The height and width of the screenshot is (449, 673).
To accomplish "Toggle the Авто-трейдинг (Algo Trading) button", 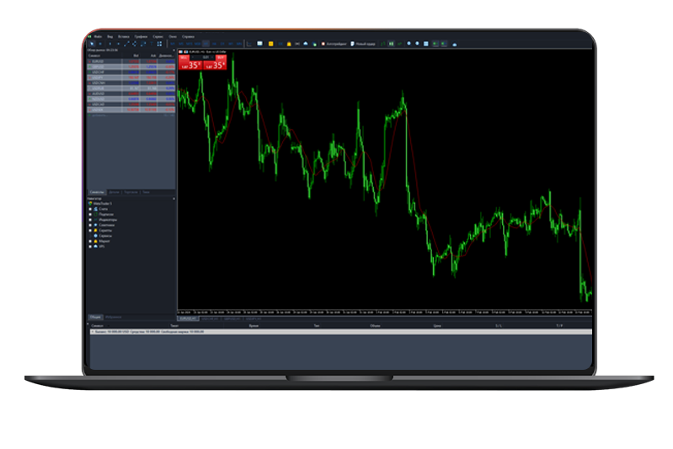I will (334, 44).
